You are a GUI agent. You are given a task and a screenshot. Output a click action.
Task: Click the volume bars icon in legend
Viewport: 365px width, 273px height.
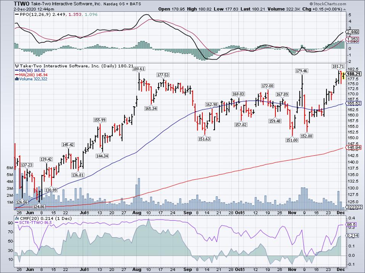(17, 79)
